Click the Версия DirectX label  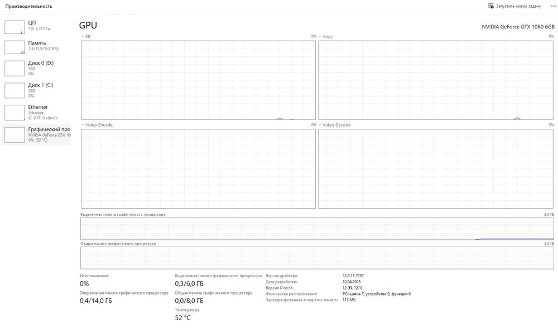click(x=280, y=288)
